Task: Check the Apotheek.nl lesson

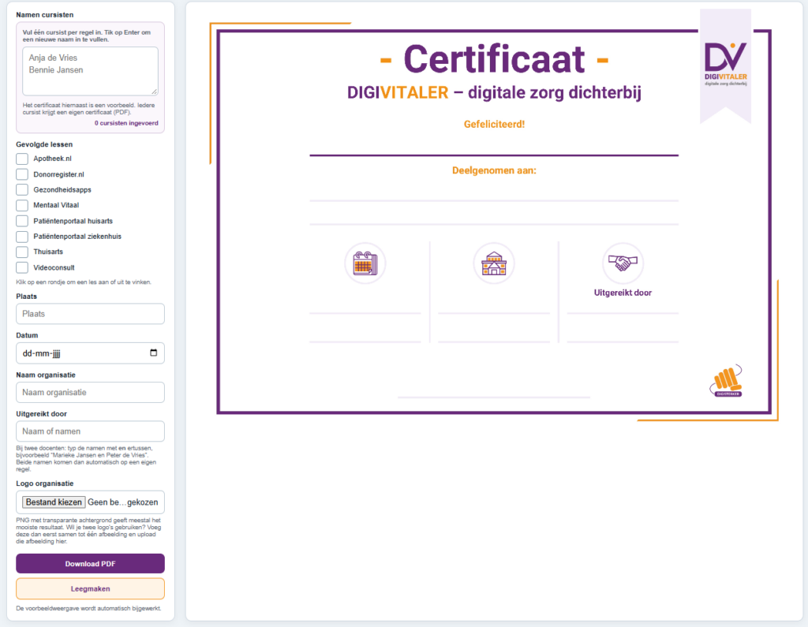Action: (22, 159)
